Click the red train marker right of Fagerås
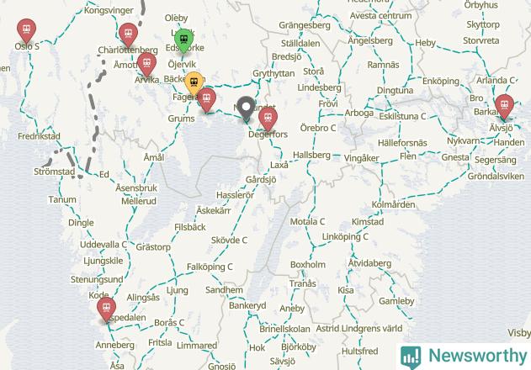This screenshot has height=370, width=531. [206, 100]
